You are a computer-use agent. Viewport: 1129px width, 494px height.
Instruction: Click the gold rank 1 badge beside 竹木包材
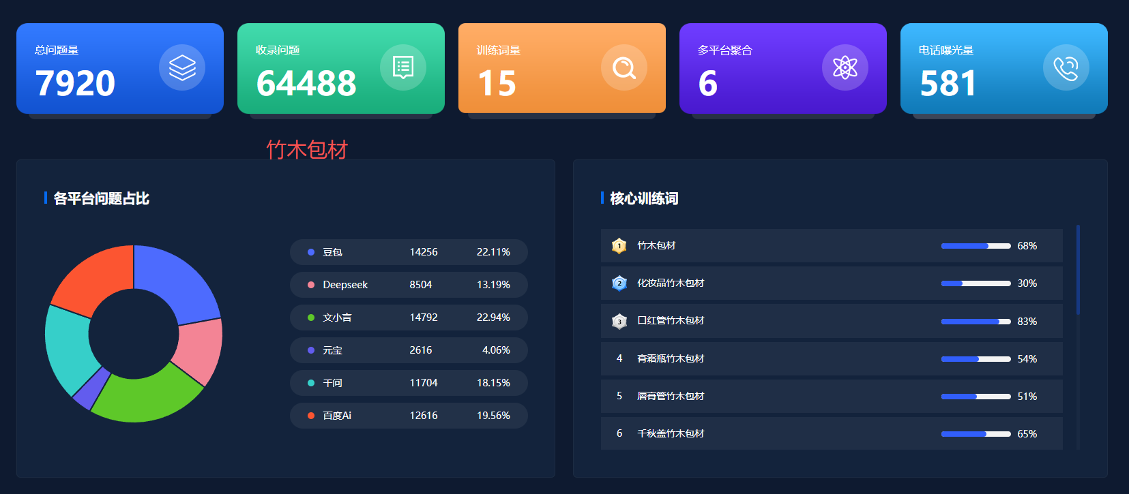(619, 246)
